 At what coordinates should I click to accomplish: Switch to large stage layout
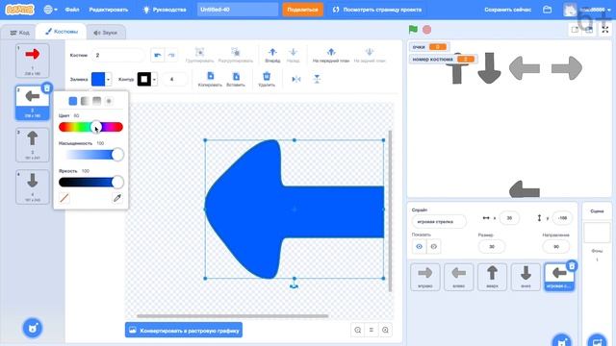tap(588, 30)
